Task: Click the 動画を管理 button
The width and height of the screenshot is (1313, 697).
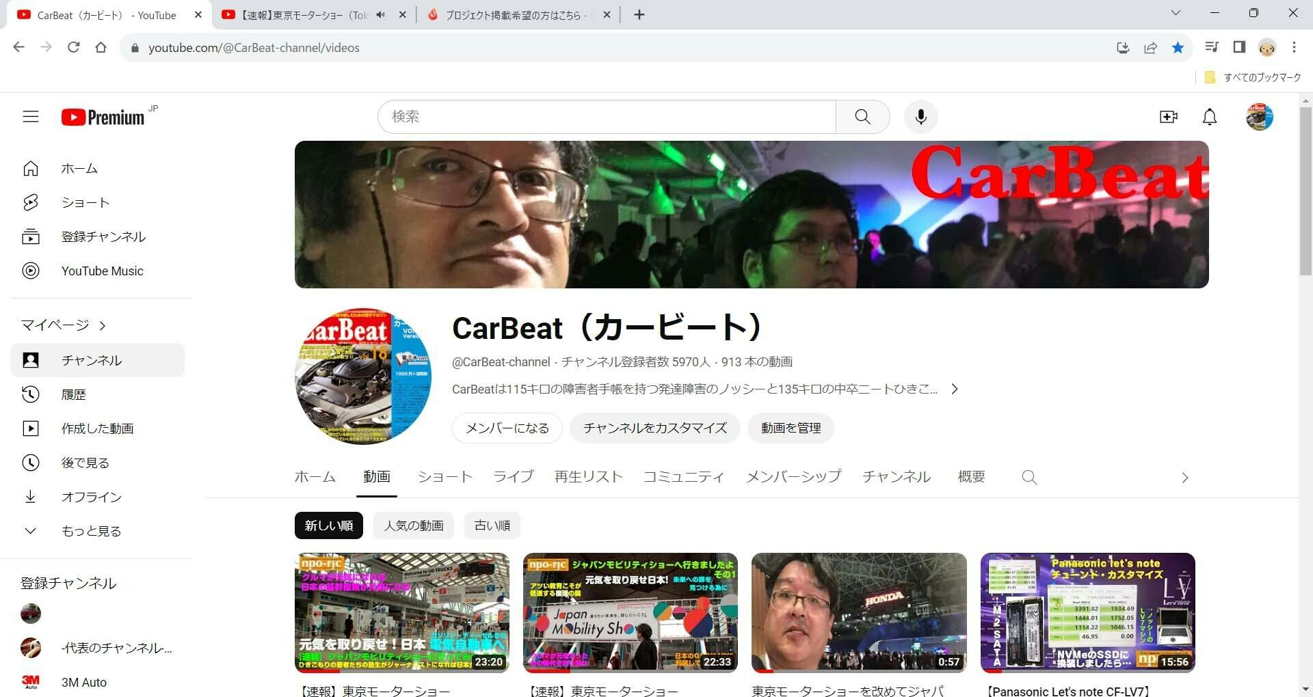Action: [x=791, y=428]
